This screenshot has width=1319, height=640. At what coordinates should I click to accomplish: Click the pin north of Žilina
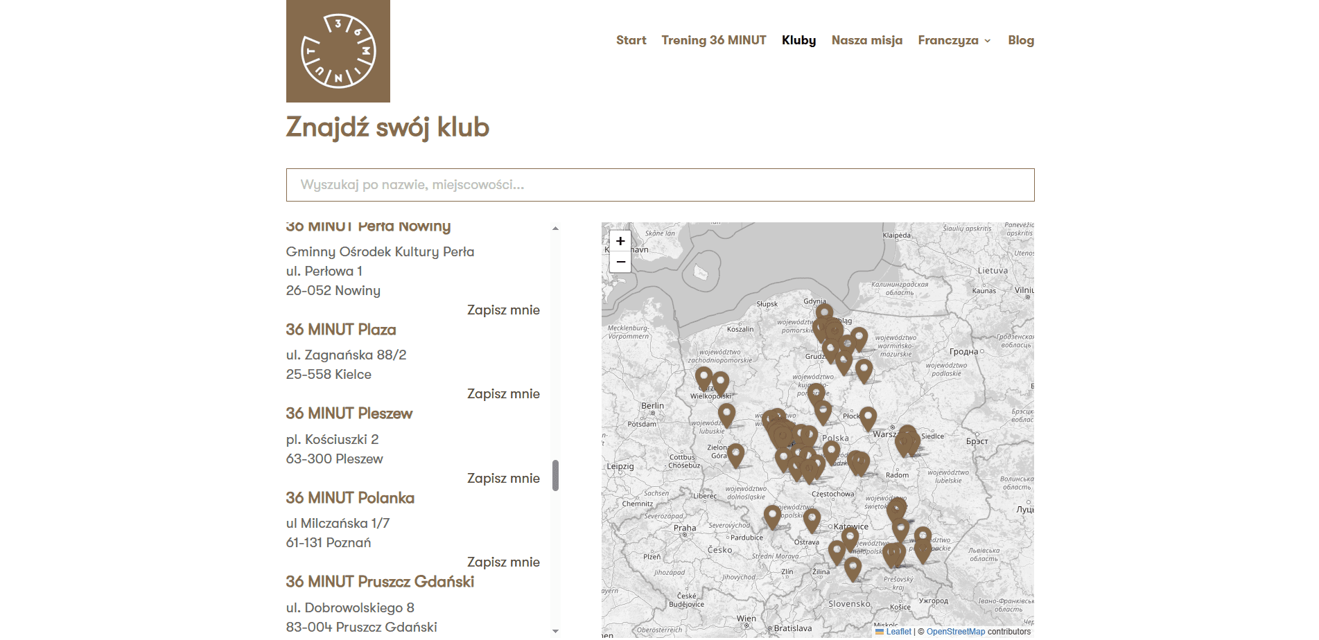pos(837,551)
